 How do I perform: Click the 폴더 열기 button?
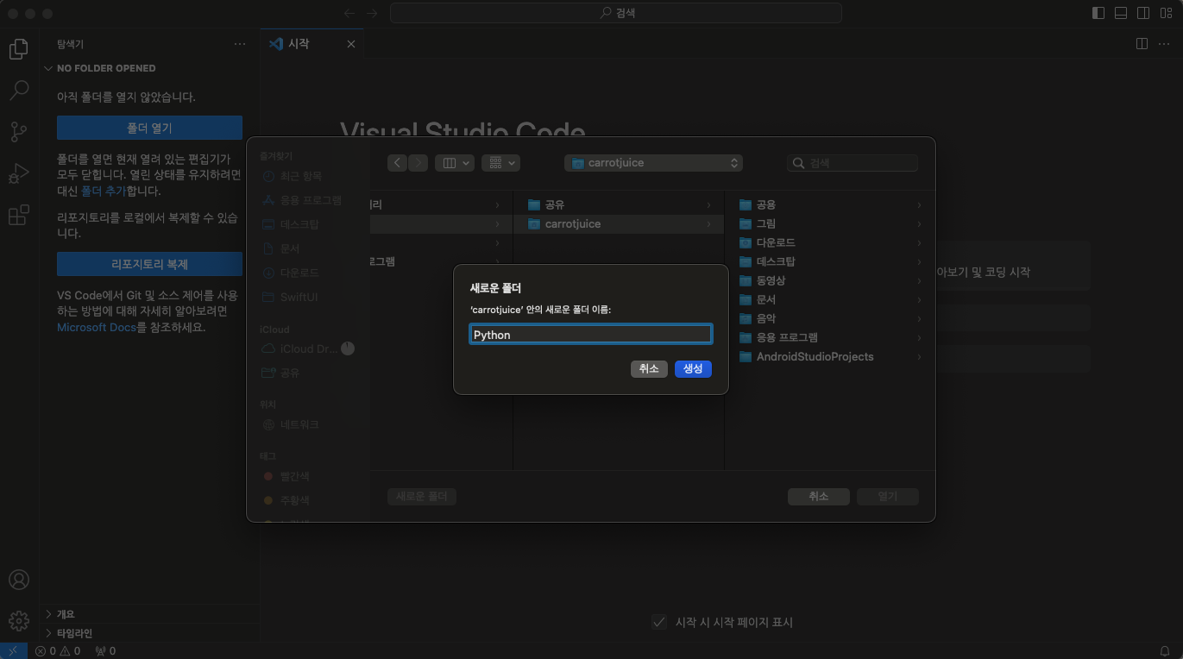click(x=149, y=128)
